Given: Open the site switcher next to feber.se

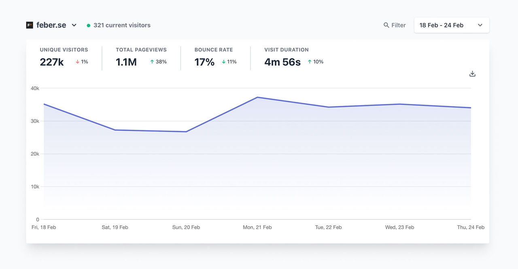Looking at the screenshot, I should click(74, 25).
